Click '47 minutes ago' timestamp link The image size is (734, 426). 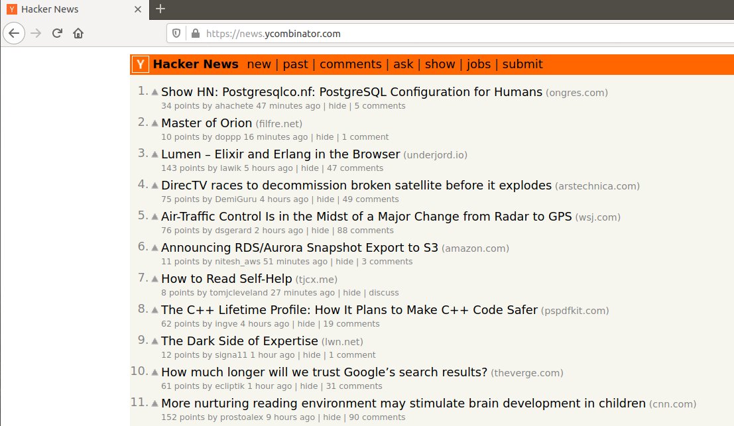point(288,106)
